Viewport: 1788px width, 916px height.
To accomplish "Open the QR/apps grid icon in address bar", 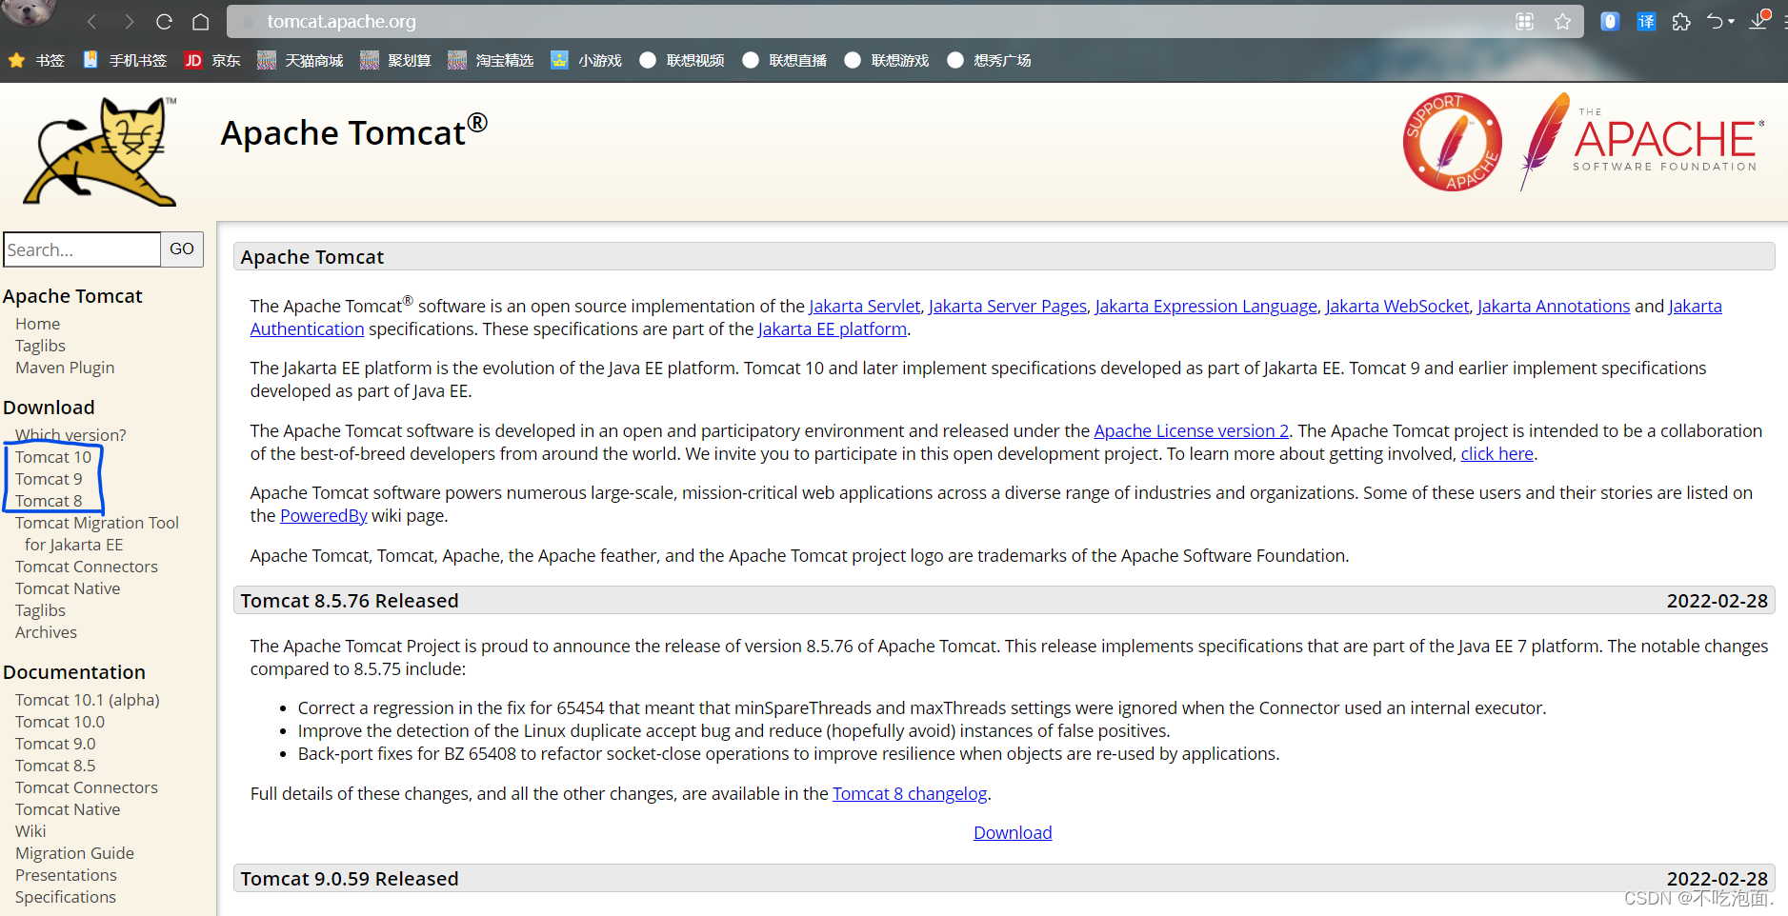I will click(x=1524, y=21).
